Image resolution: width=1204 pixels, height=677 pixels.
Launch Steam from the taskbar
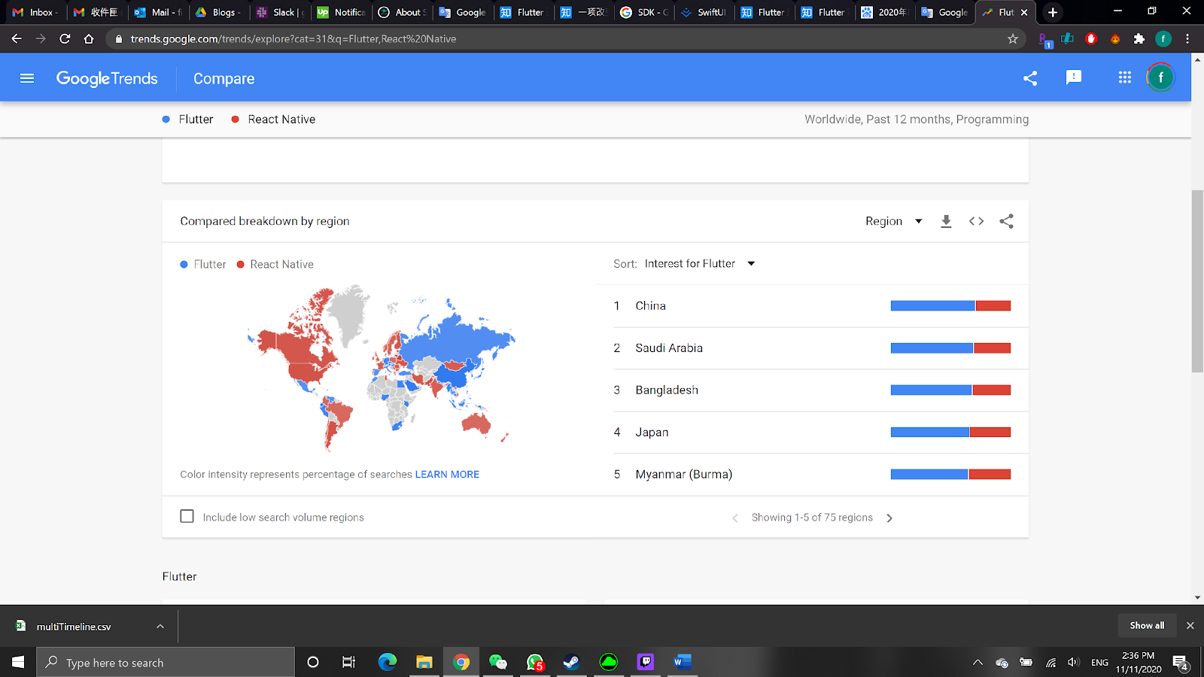tap(572, 662)
